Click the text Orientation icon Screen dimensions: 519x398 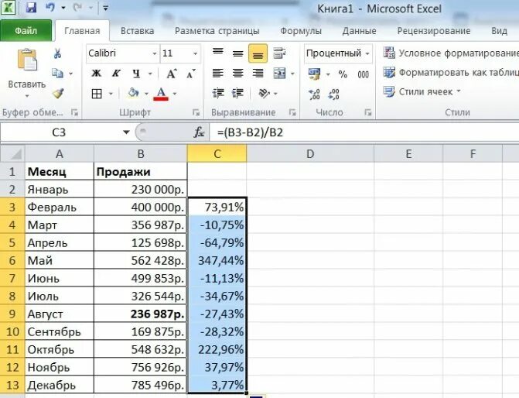click(264, 94)
